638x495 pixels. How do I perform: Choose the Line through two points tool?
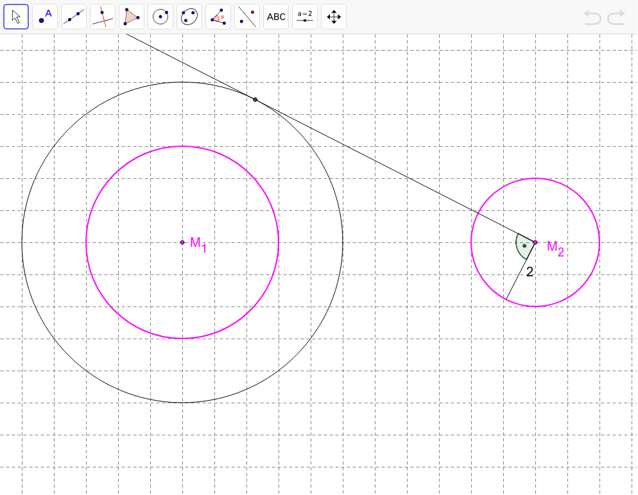(74, 17)
